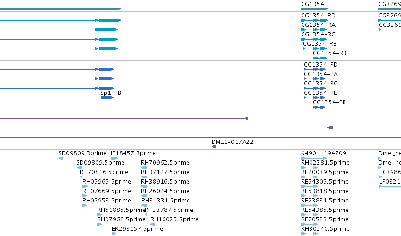
Task: Open EST SD09809.5prime
Action: pos(100,163)
